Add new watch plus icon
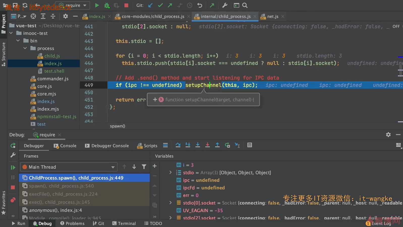Screen dimensions: 403x227 point(155,166)
